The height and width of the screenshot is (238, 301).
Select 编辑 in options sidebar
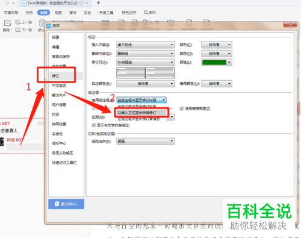point(55,47)
